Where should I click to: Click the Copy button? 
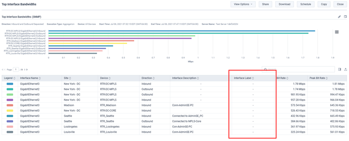click(x=324, y=4)
